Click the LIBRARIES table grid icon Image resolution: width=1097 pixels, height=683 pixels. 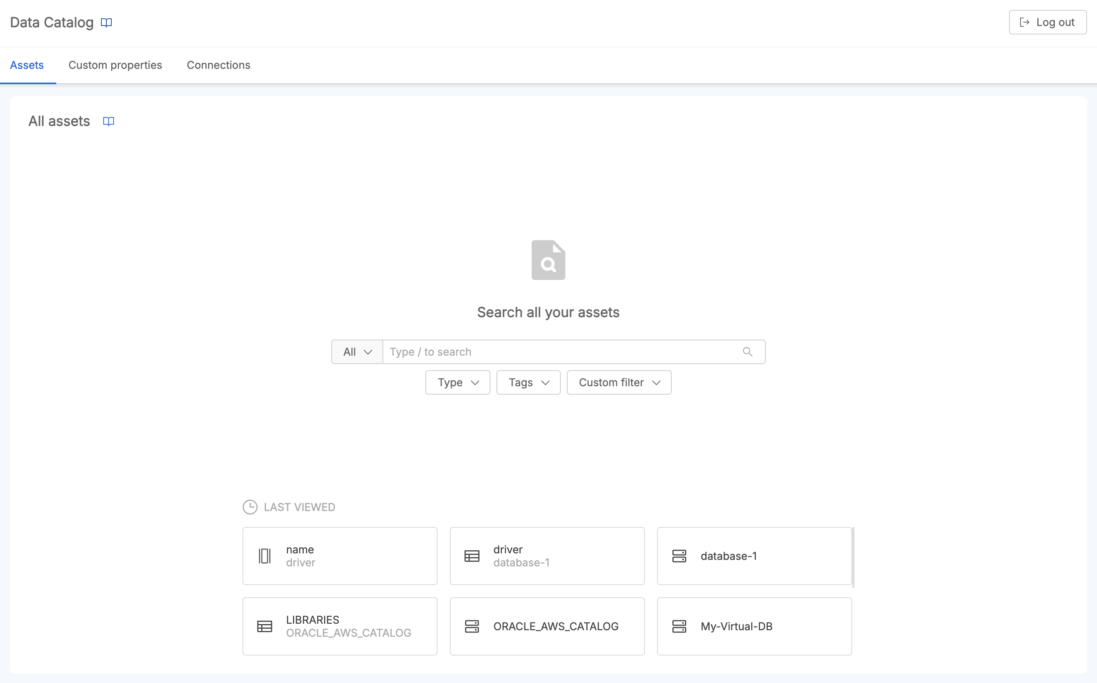pos(265,626)
